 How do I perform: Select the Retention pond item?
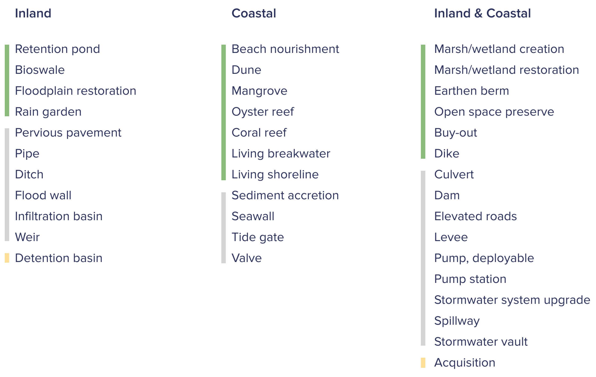(x=57, y=49)
